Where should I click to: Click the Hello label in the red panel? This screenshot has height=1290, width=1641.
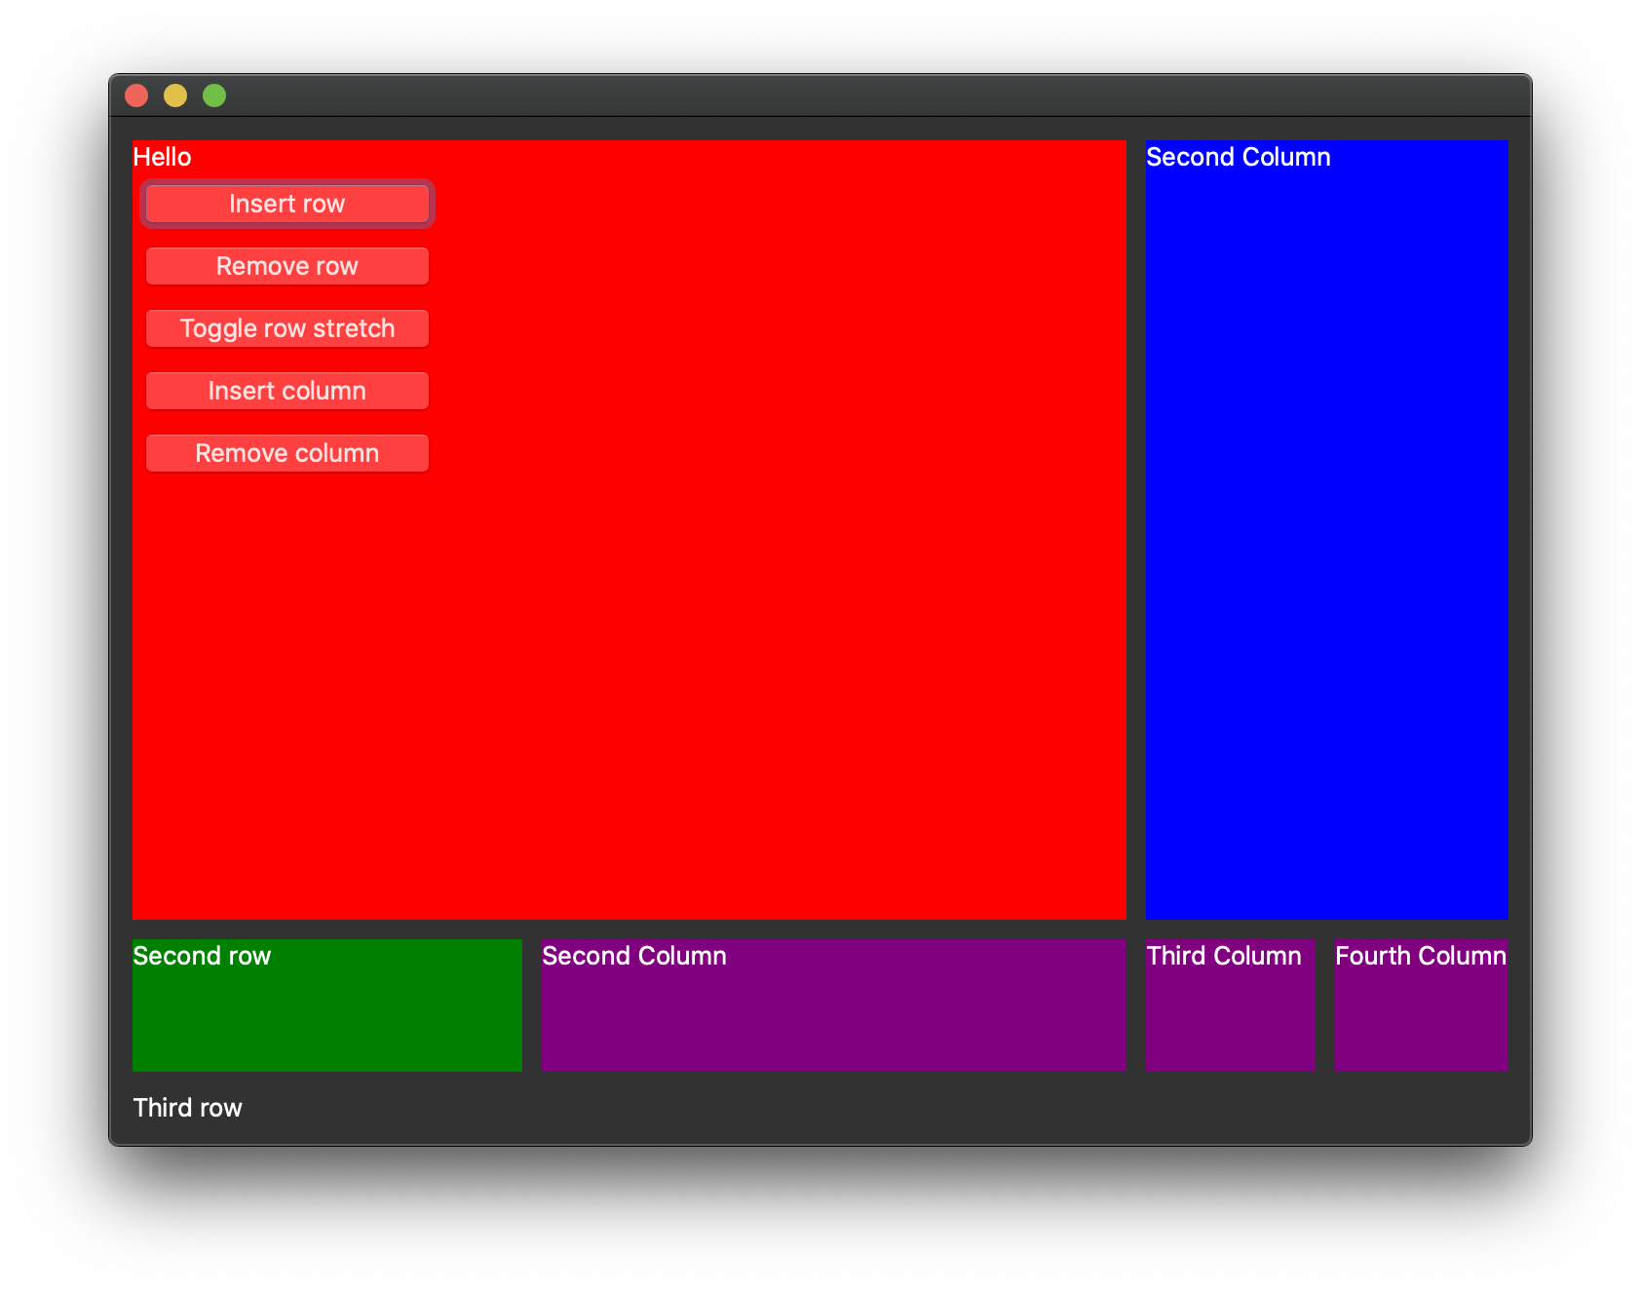(x=162, y=157)
